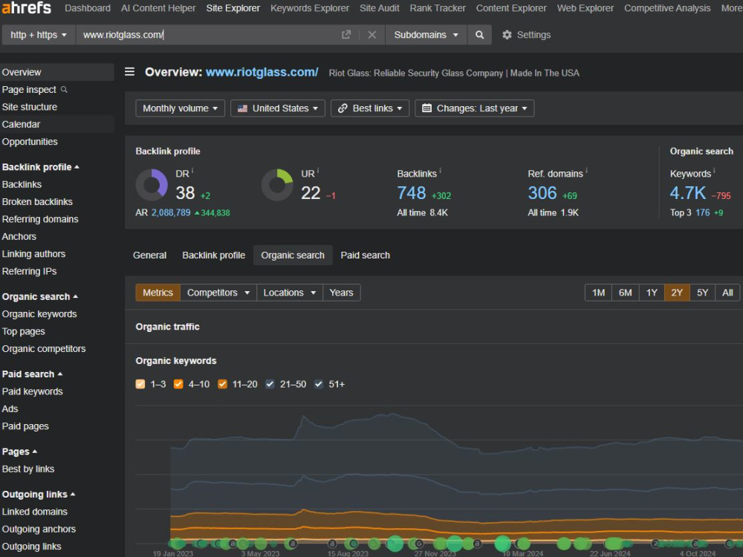Click the Page inspect magnifier icon
The width and height of the screenshot is (743, 557).
point(64,90)
